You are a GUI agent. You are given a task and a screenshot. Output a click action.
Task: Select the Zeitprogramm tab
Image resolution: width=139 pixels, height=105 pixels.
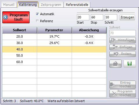pyautogui.click(x=51, y=5)
